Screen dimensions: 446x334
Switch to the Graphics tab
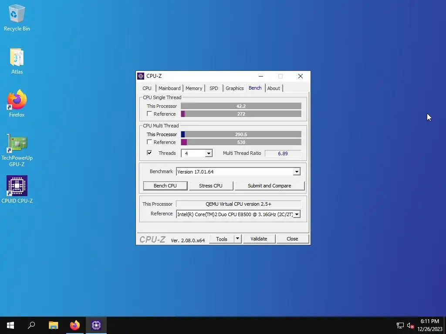click(x=235, y=88)
